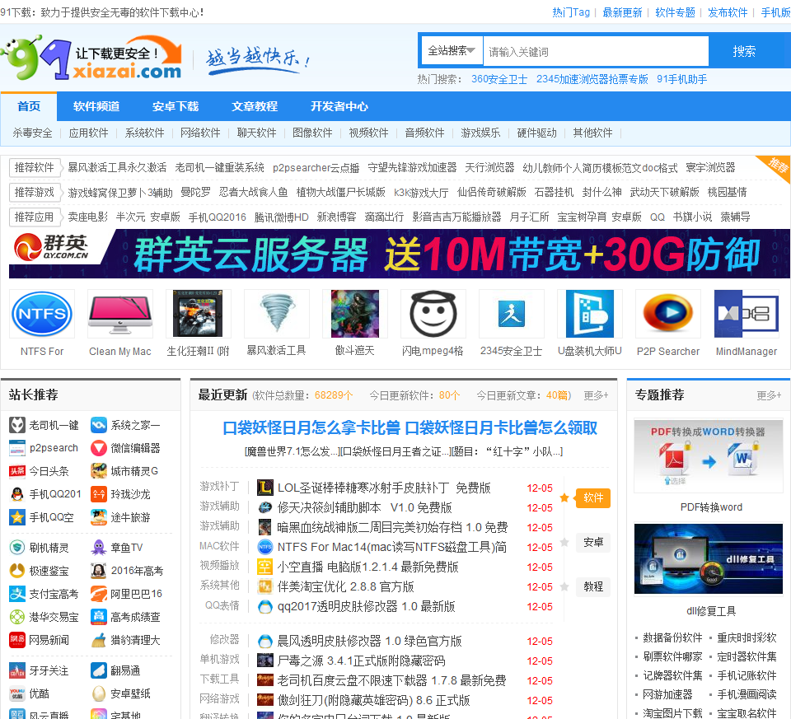Open the 傲斗遮天 game thumbnail
791x719 pixels.
[x=354, y=314]
